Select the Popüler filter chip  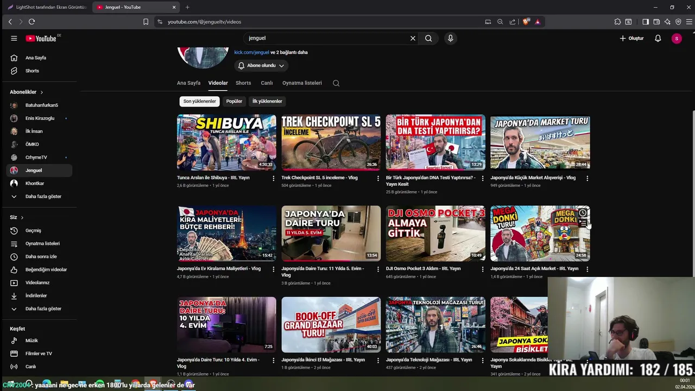(x=234, y=101)
